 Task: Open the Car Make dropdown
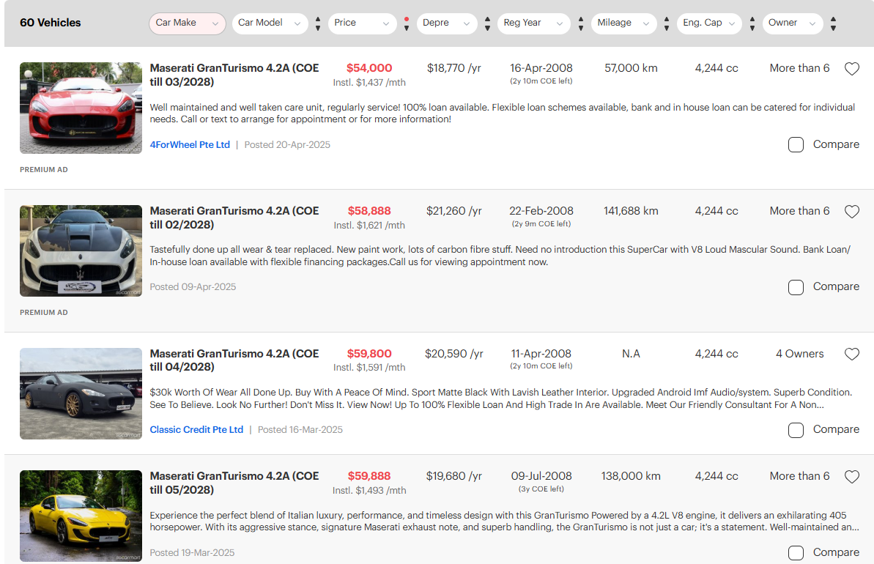pyautogui.click(x=188, y=23)
